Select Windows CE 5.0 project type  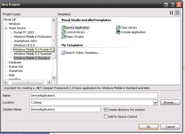(24, 45)
